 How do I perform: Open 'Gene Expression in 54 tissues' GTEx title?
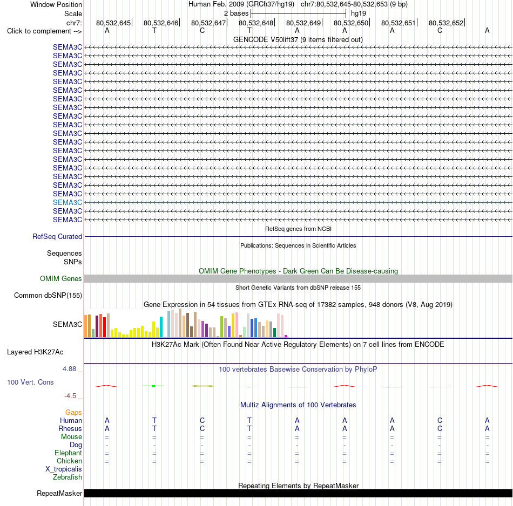pyautogui.click(x=298, y=305)
